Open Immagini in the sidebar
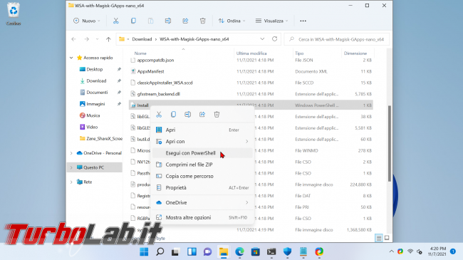 click(x=95, y=104)
